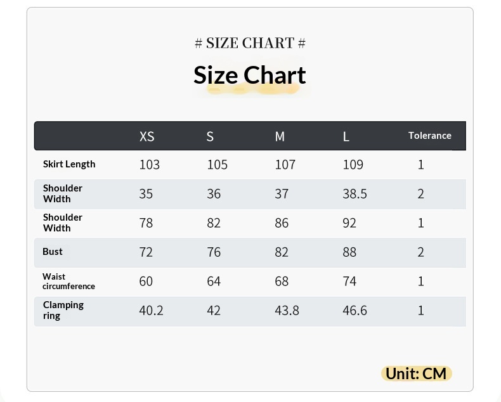Click the L skirt length value 109
Image resolution: width=501 pixels, height=402 pixels.
pos(353,165)
